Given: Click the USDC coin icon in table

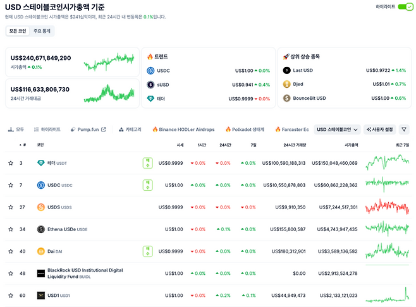Looking at the screenshot, I should click(41, 185).
